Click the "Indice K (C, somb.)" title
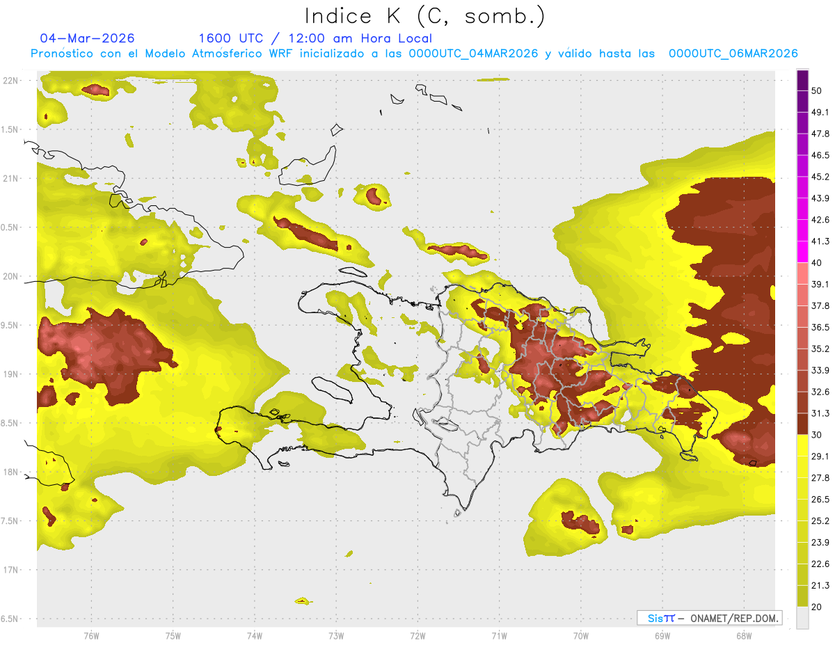Screen dimensions: 835x645 424,16
